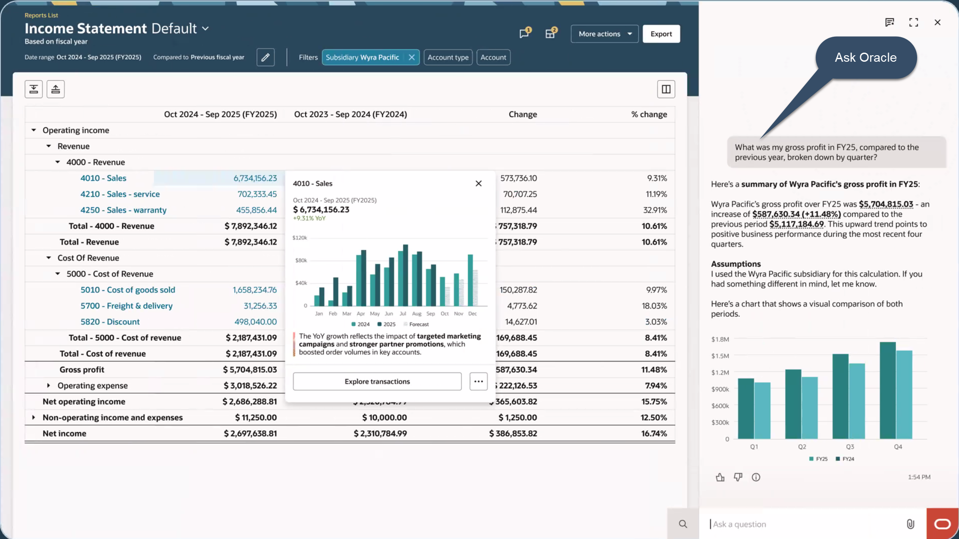959x539 pixels.
Task: Toggle FY24 legend series in chart
Action: pyautogui.click(x=845, y=459)
